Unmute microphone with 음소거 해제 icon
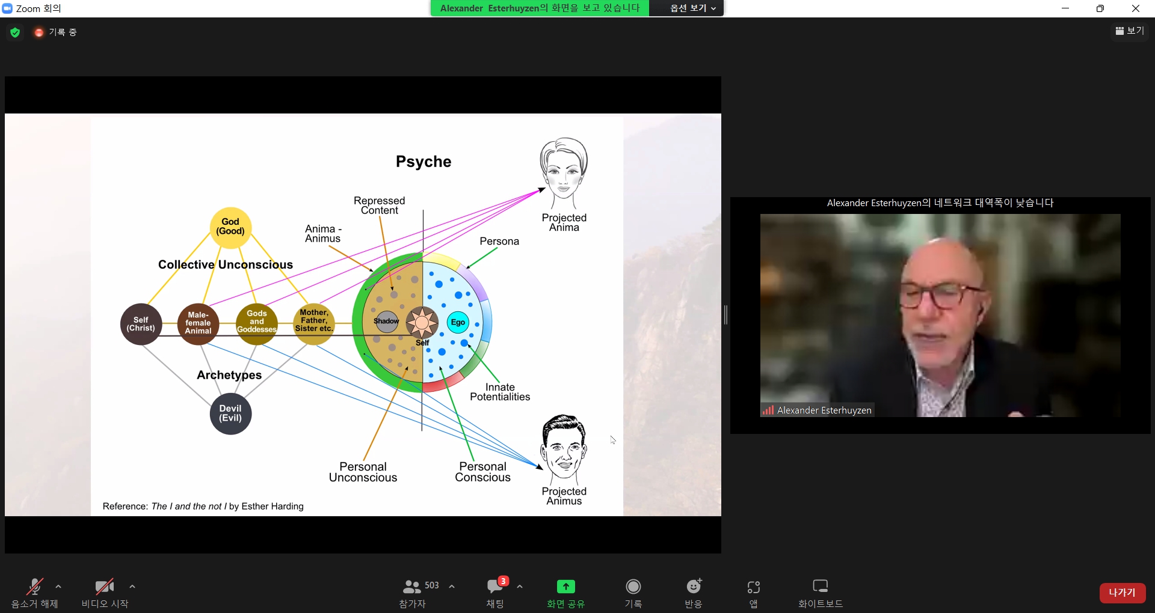 tap(35, 586)
